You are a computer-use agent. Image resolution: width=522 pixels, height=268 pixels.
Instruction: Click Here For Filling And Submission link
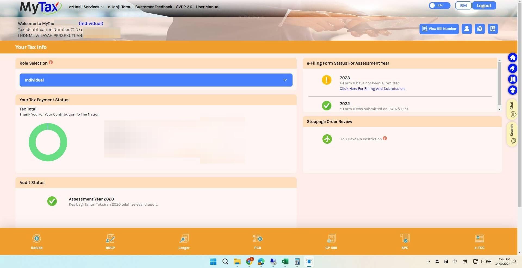372,89
